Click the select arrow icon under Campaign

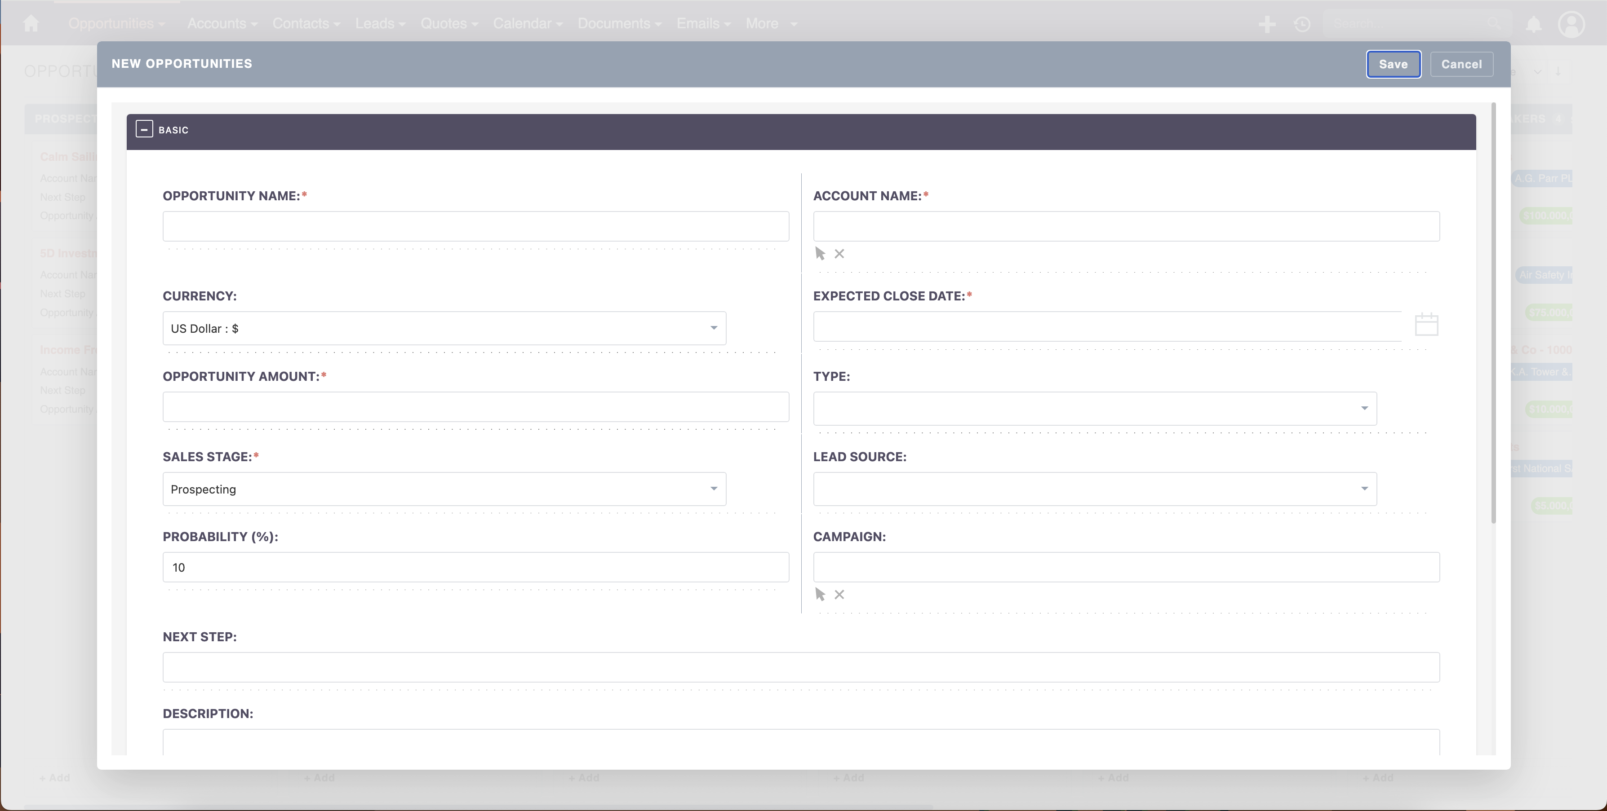click(x=820, y=595)
